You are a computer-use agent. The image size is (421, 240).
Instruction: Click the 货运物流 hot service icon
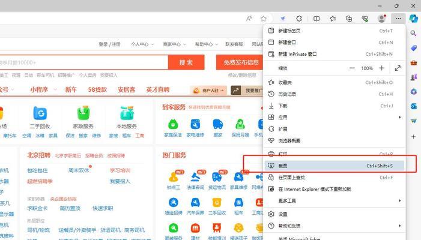point(217,177)
